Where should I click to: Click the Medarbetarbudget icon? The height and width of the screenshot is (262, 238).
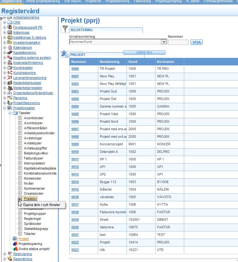[10, 82]
